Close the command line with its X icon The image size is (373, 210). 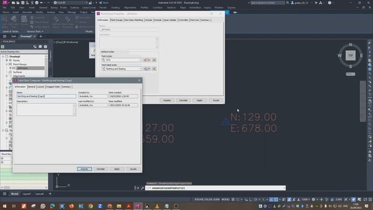(x=138, y=188)
